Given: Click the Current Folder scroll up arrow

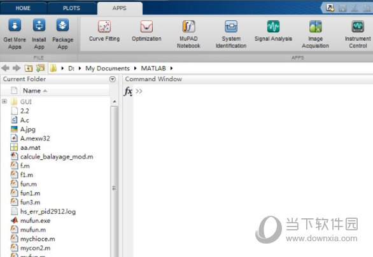Looking at the screenshot, I should [115, 102].
